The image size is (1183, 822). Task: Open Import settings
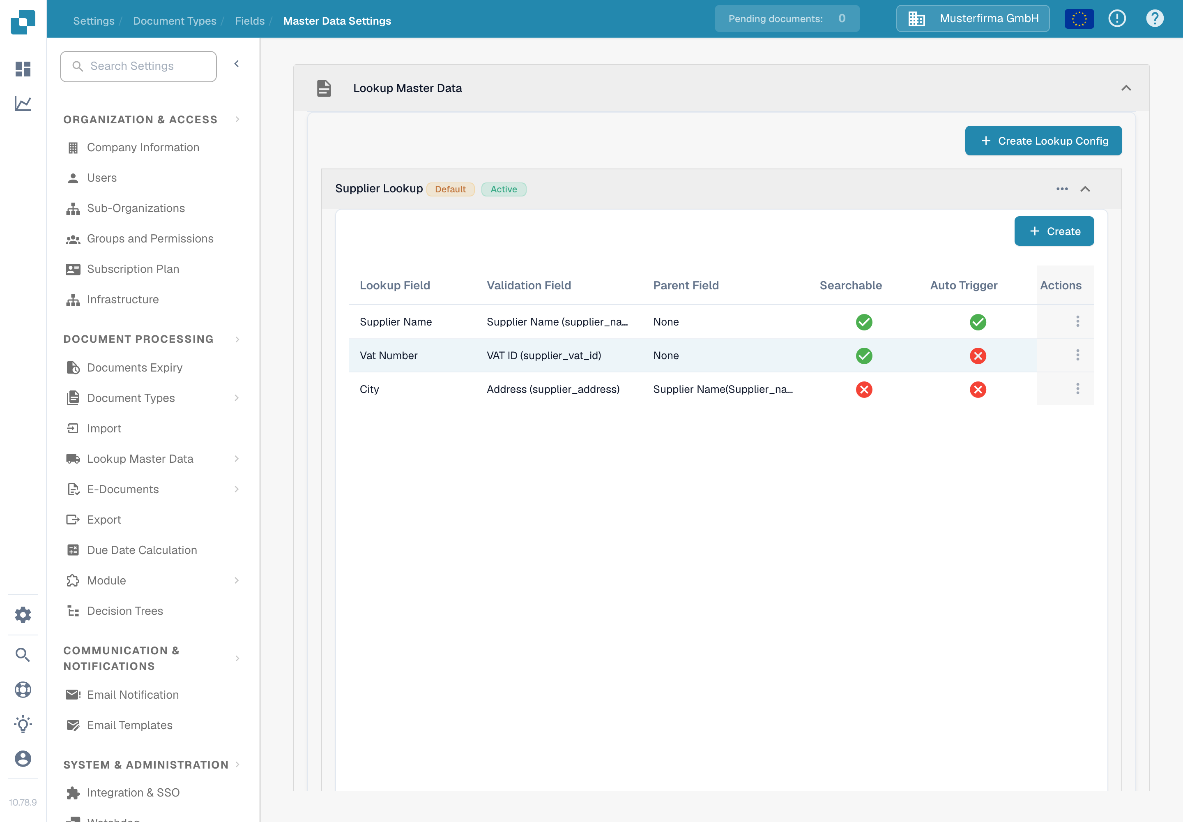pos(104,428)
